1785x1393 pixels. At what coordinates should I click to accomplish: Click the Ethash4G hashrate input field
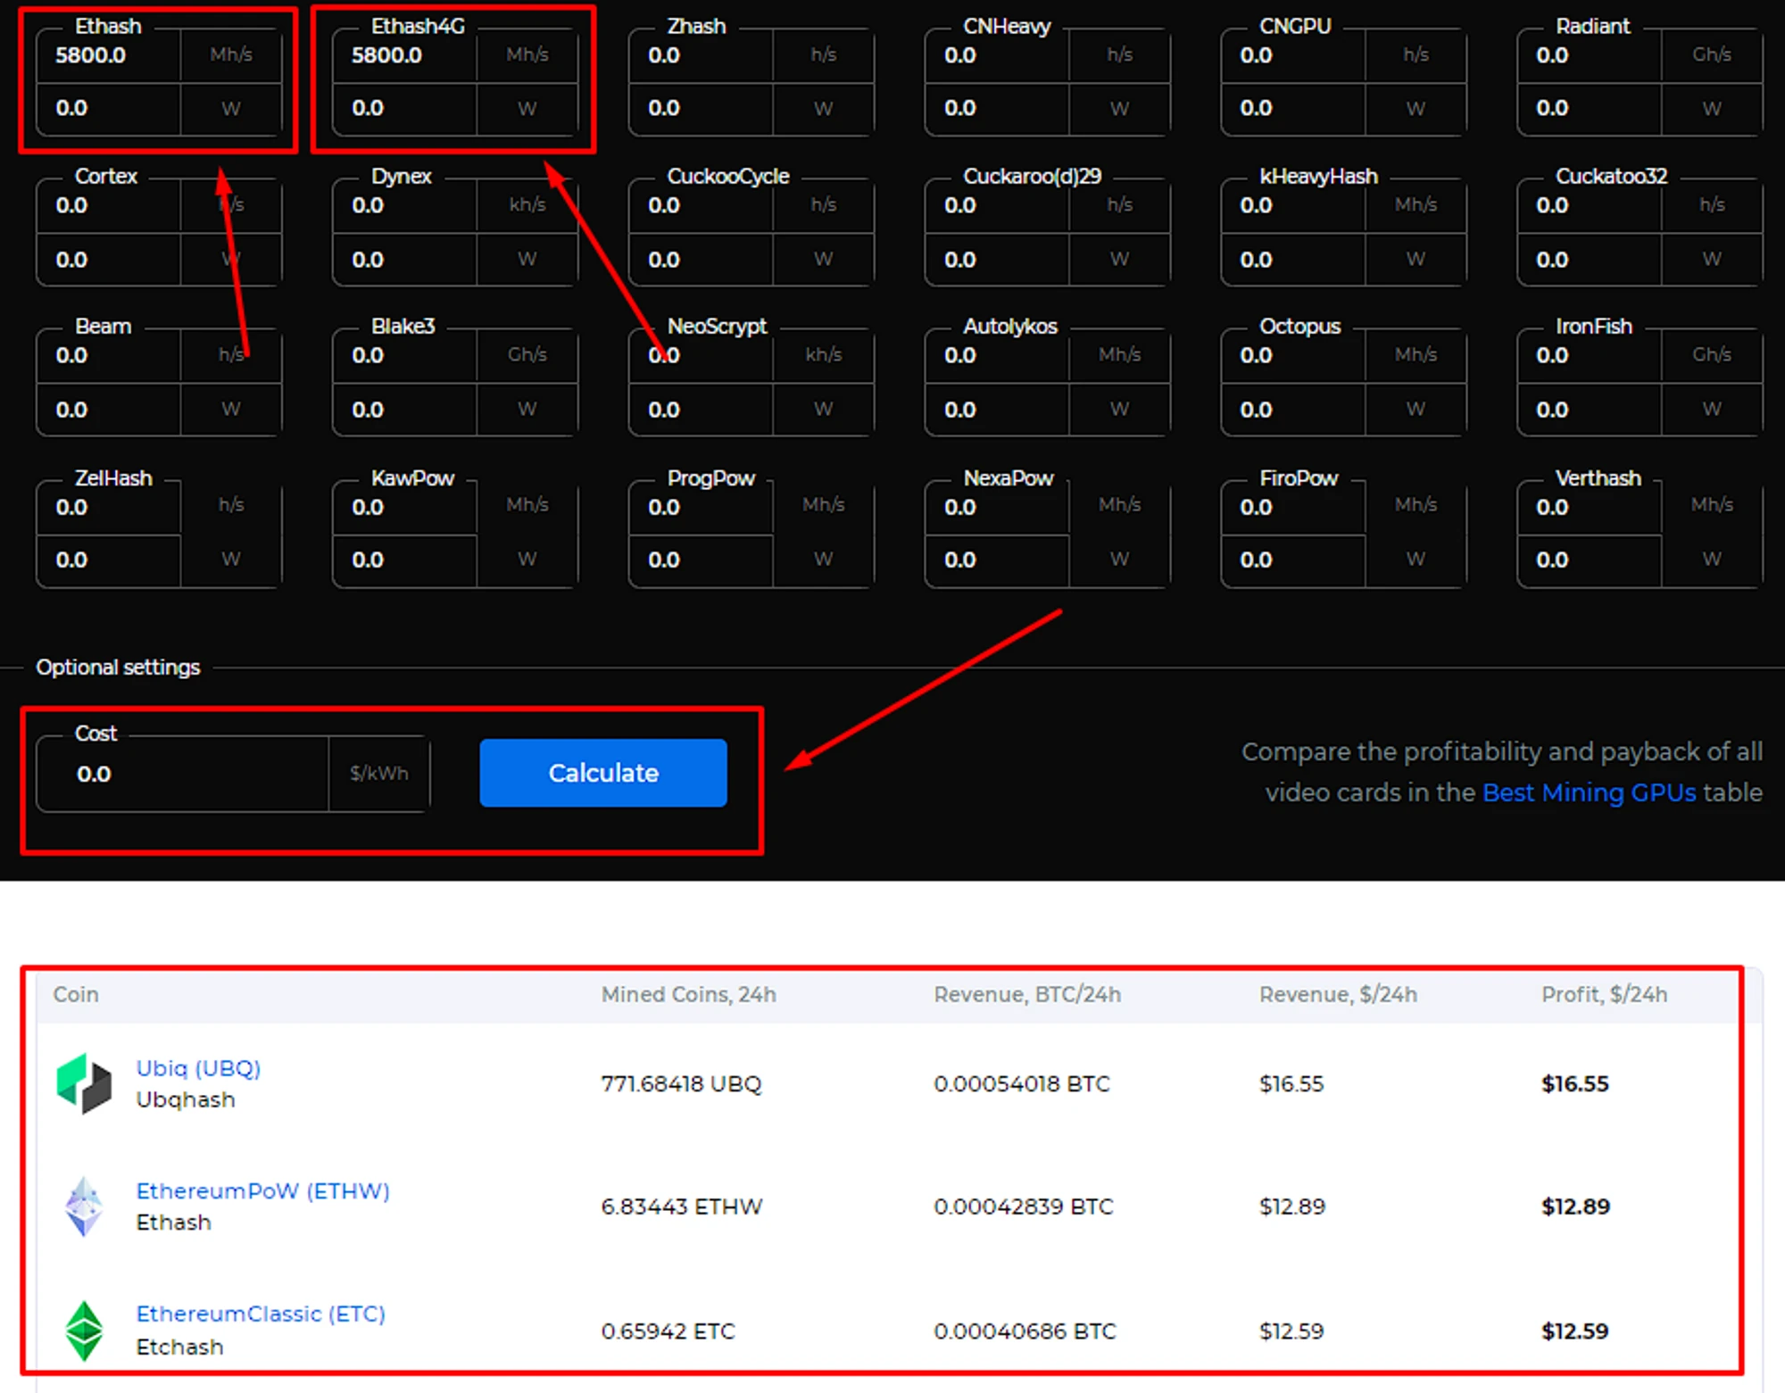click(x=404, y=55)
